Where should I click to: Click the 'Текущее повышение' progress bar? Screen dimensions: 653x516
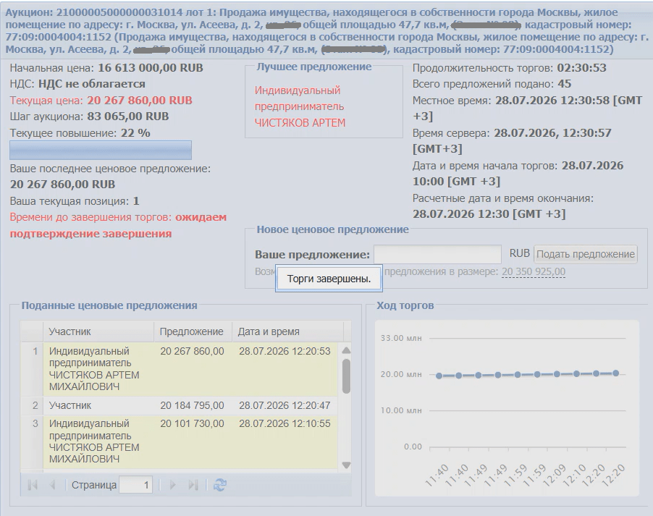pos(101,150)
